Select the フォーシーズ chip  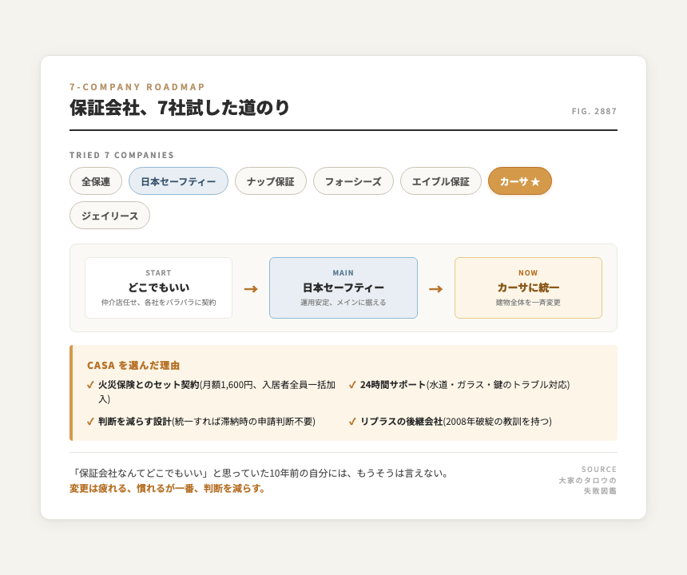click(x=353, y=180)
